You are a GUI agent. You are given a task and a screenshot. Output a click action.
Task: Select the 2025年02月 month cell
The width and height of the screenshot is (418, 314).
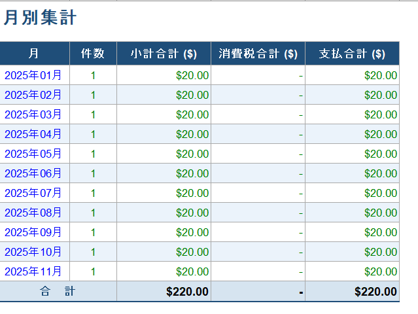point(34,95)
